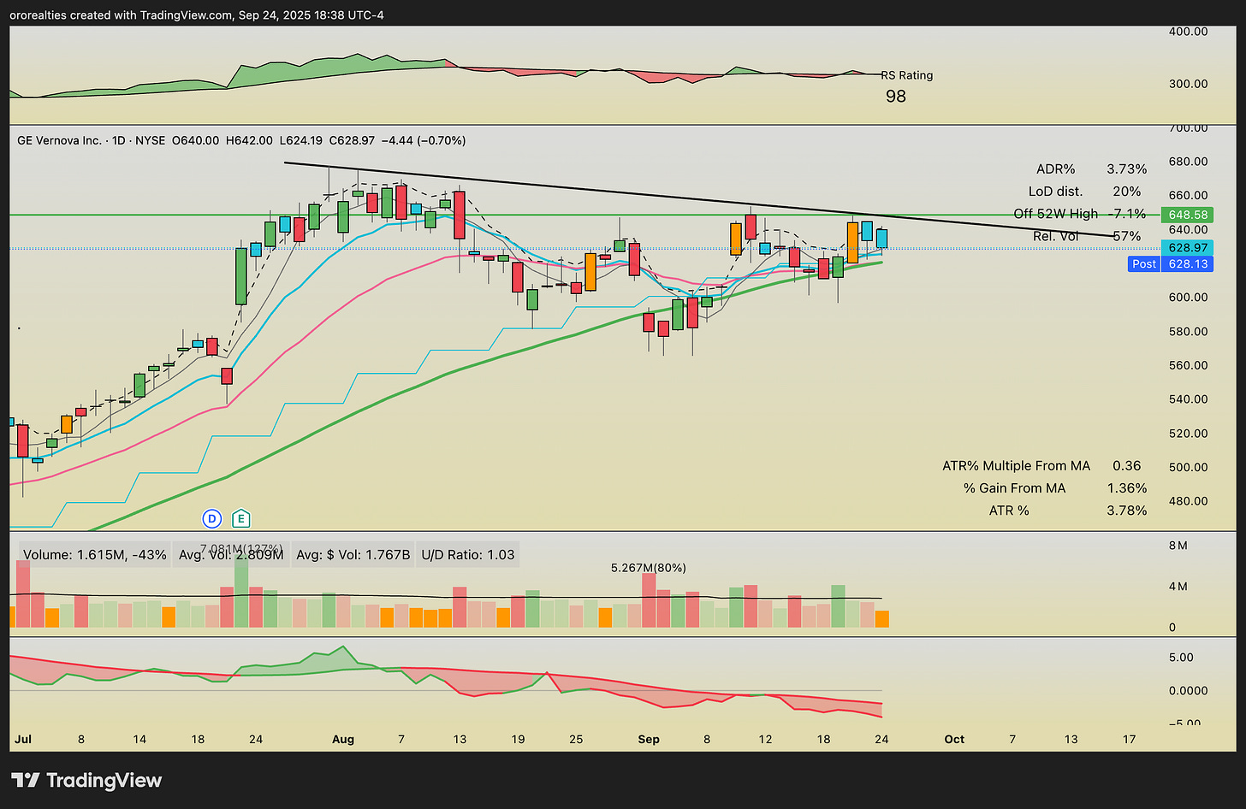Click the blue D dividend marker
This screenshot has width=1246, height=809.
coord(211,518)
